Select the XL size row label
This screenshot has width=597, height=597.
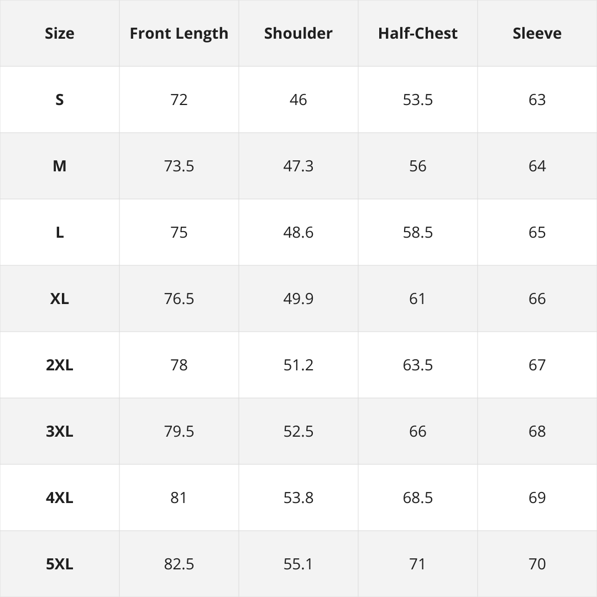(60, 298)
